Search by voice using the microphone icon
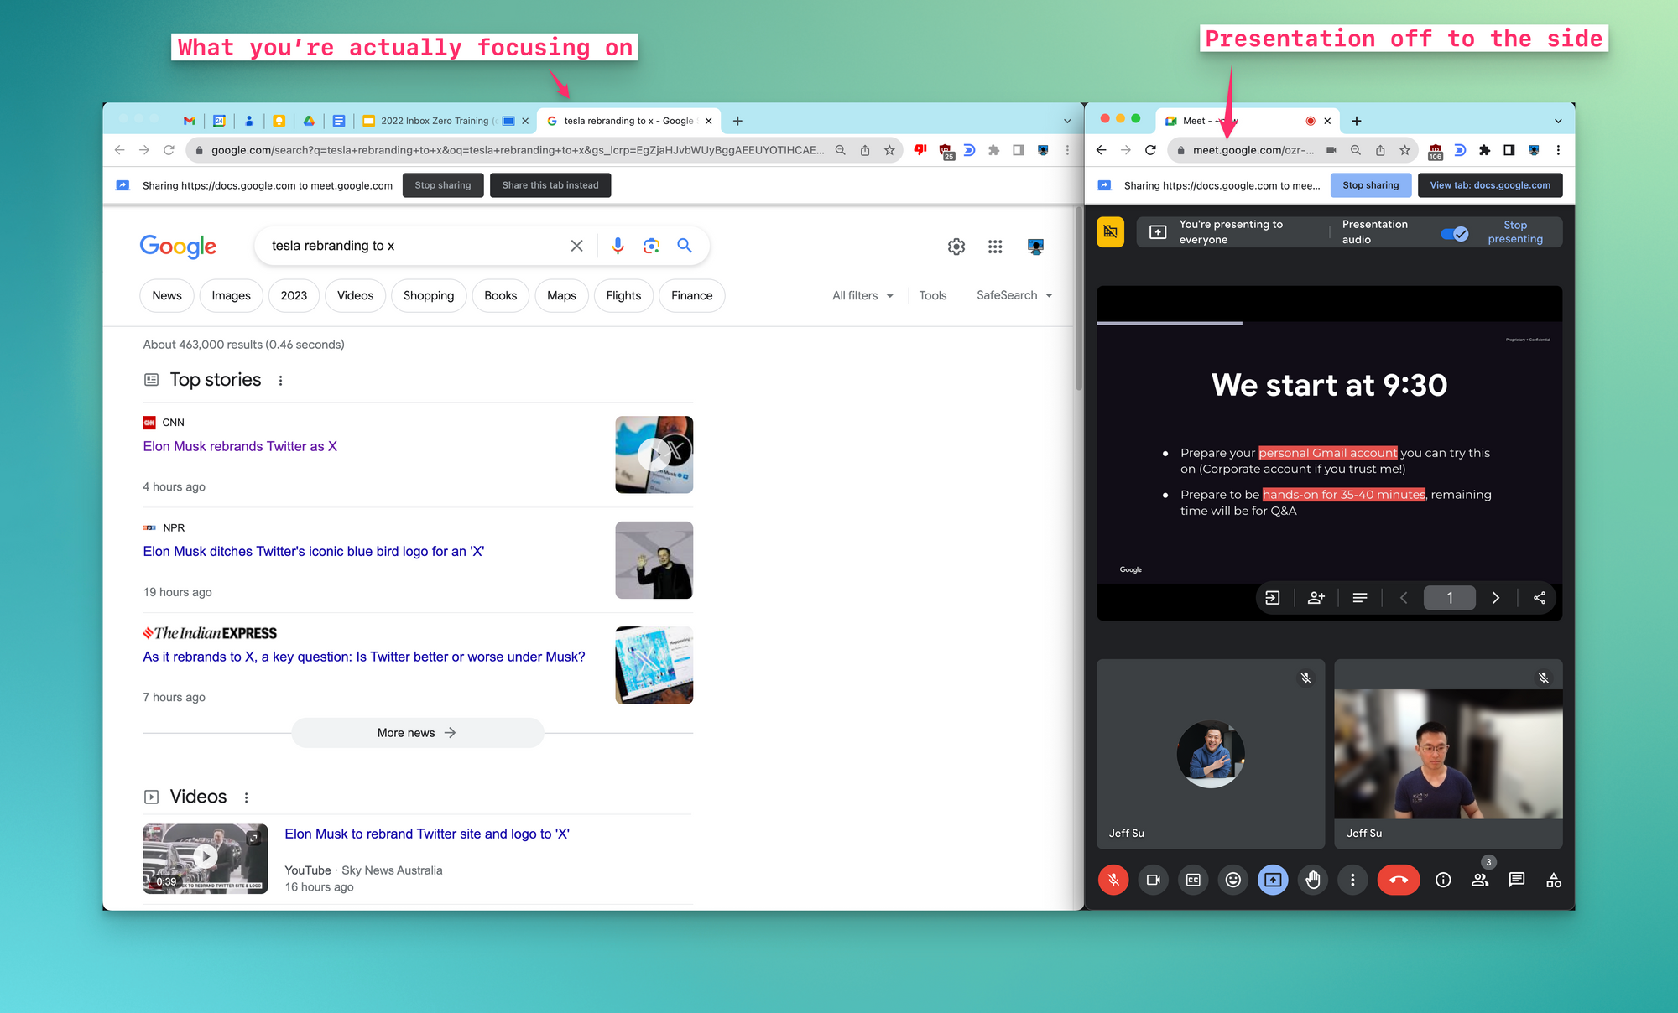 (618, 246)
